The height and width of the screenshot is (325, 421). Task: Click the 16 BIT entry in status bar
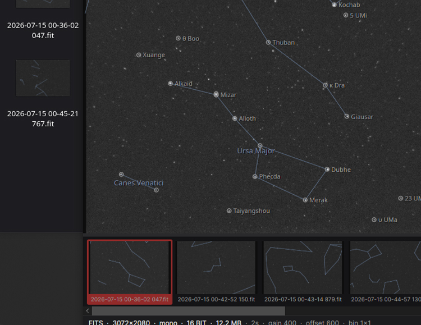tap(196, 322)
